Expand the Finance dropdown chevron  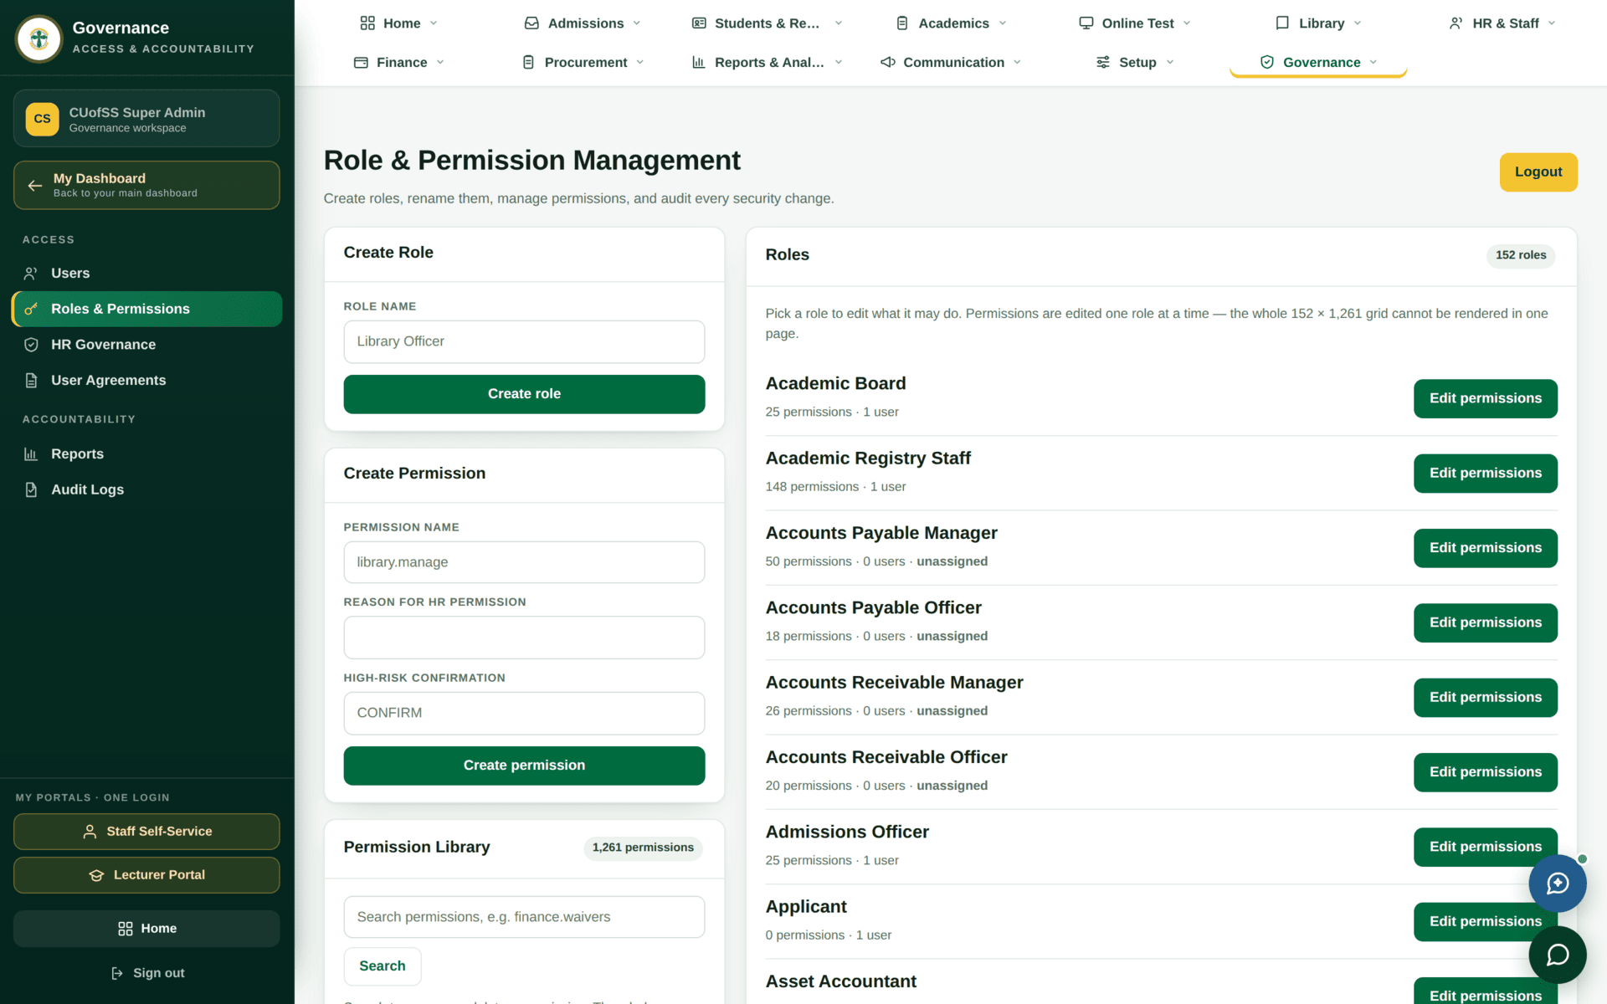[440, 63]
